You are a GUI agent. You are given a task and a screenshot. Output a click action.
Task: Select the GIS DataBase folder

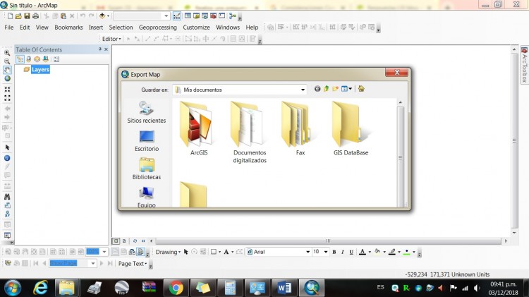351,128
